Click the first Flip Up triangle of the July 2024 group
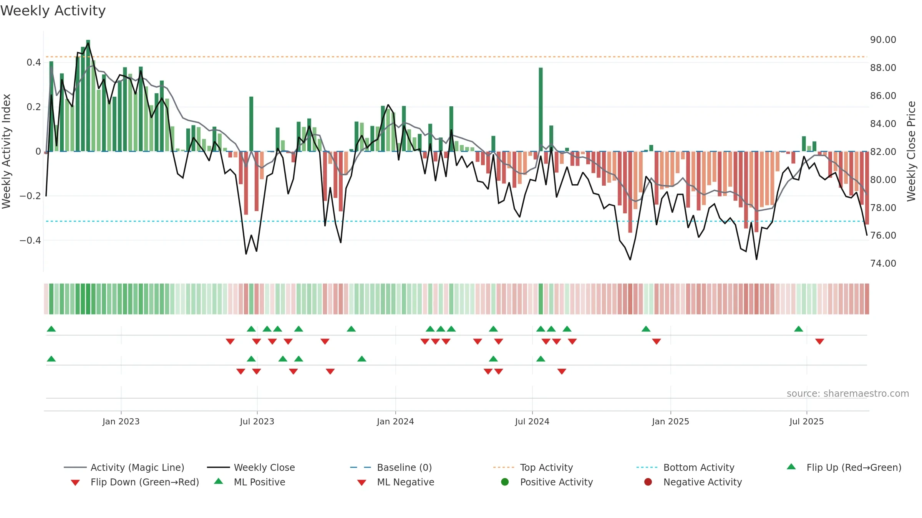Screen dimensions: 922x518 pos(541,329)
